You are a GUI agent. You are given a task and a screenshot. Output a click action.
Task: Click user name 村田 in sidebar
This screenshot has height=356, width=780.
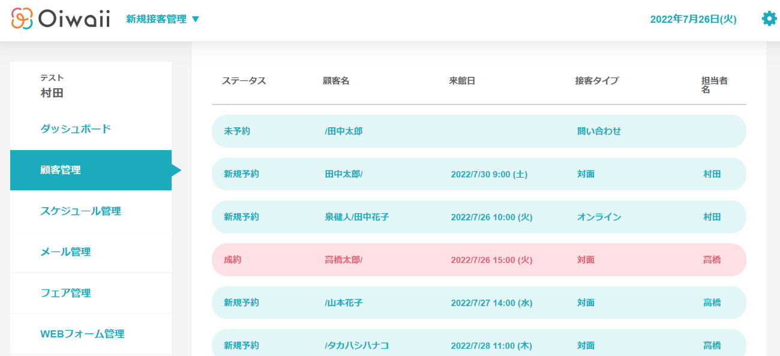tap(52, 93)
